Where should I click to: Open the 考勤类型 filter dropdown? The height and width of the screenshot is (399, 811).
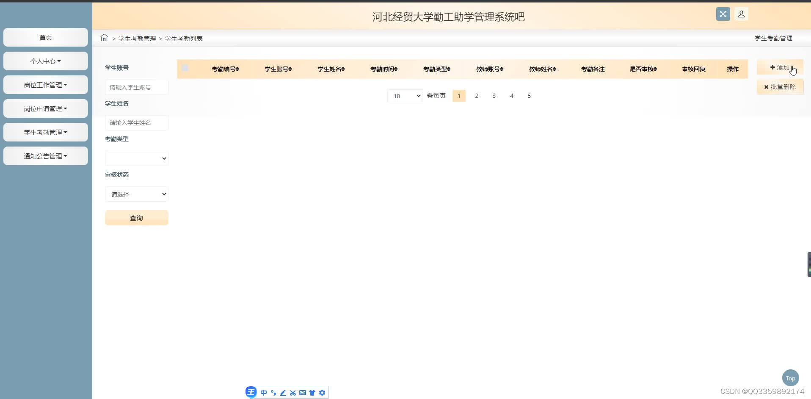[137, 158]
